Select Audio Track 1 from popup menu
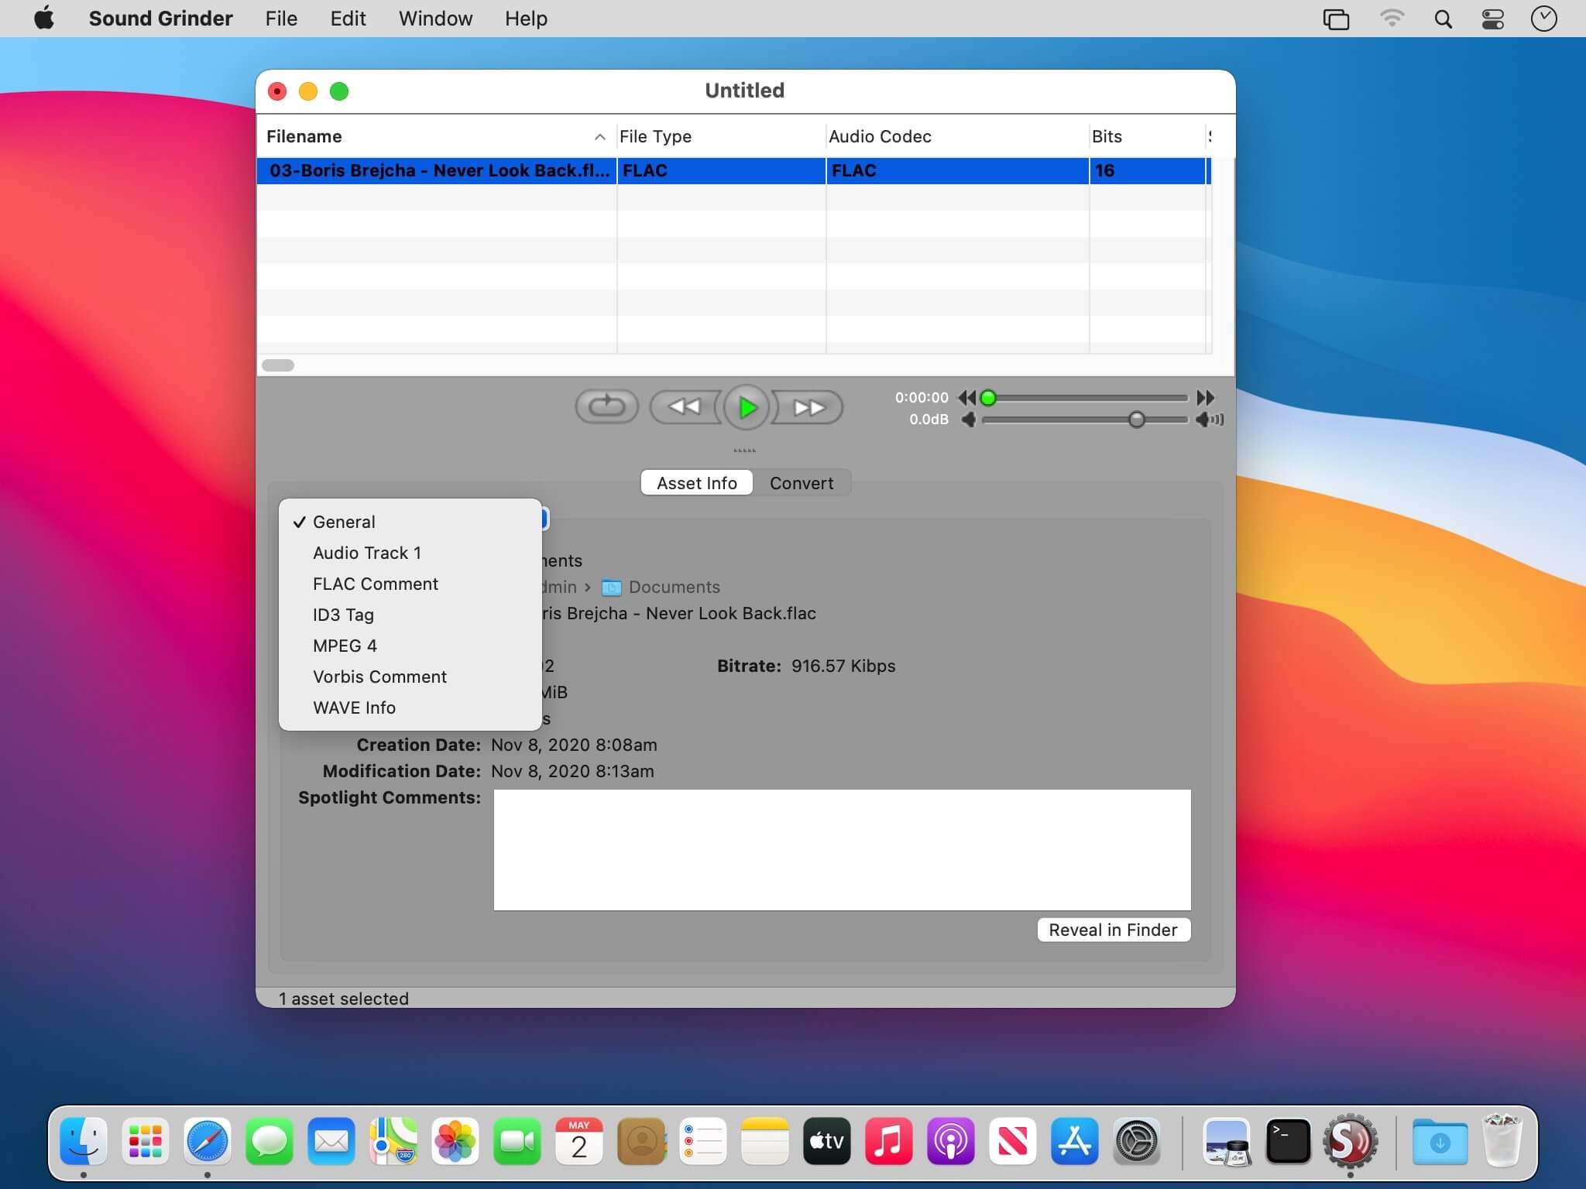 tap(366, 553)
